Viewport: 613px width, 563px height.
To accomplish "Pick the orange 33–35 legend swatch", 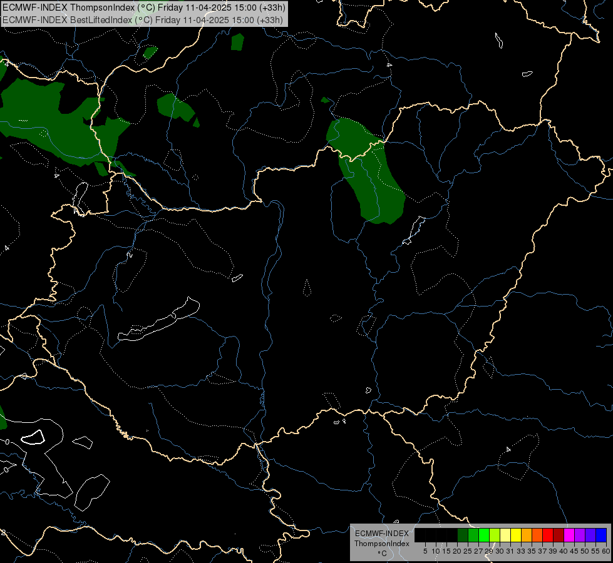I will [527, 535].
